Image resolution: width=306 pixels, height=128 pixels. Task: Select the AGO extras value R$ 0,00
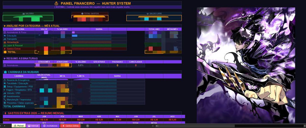pos(172,120)
